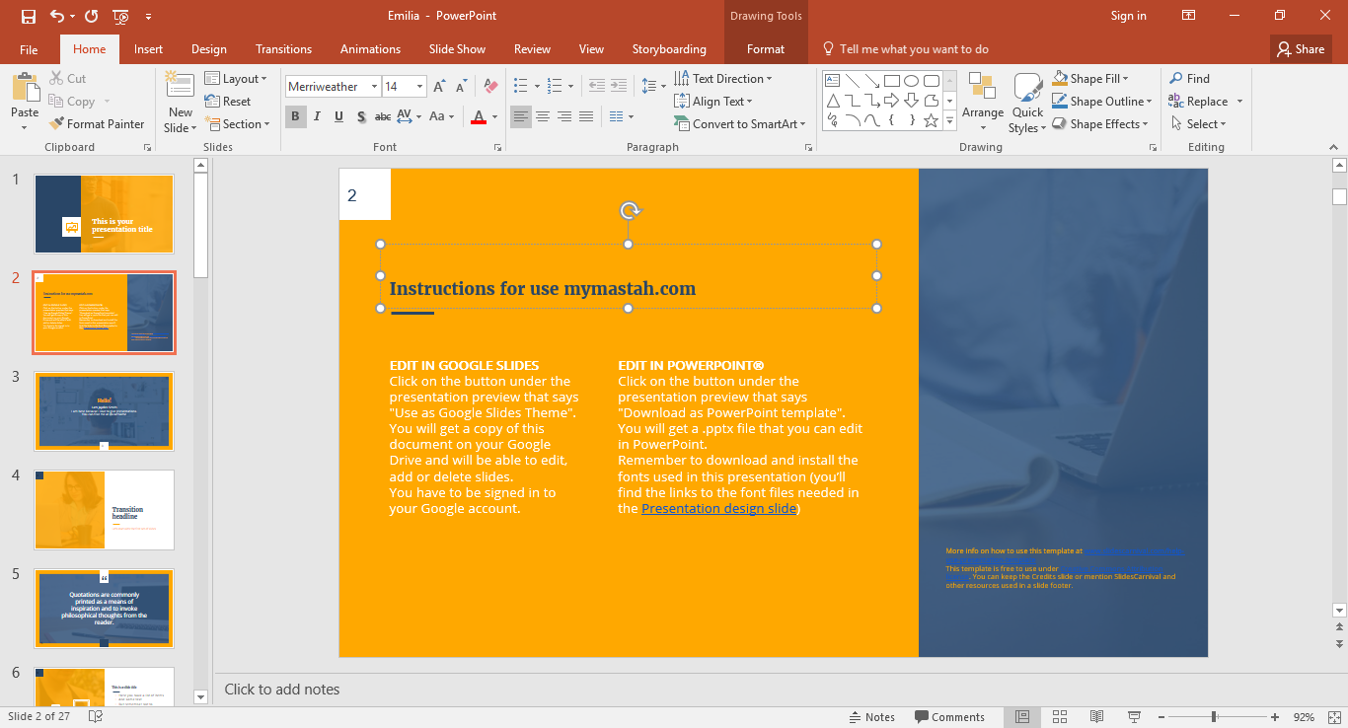This screenshot has width=1348, height=728.
Task: Open the Animations tab
Action: click(x=370, y=49)
